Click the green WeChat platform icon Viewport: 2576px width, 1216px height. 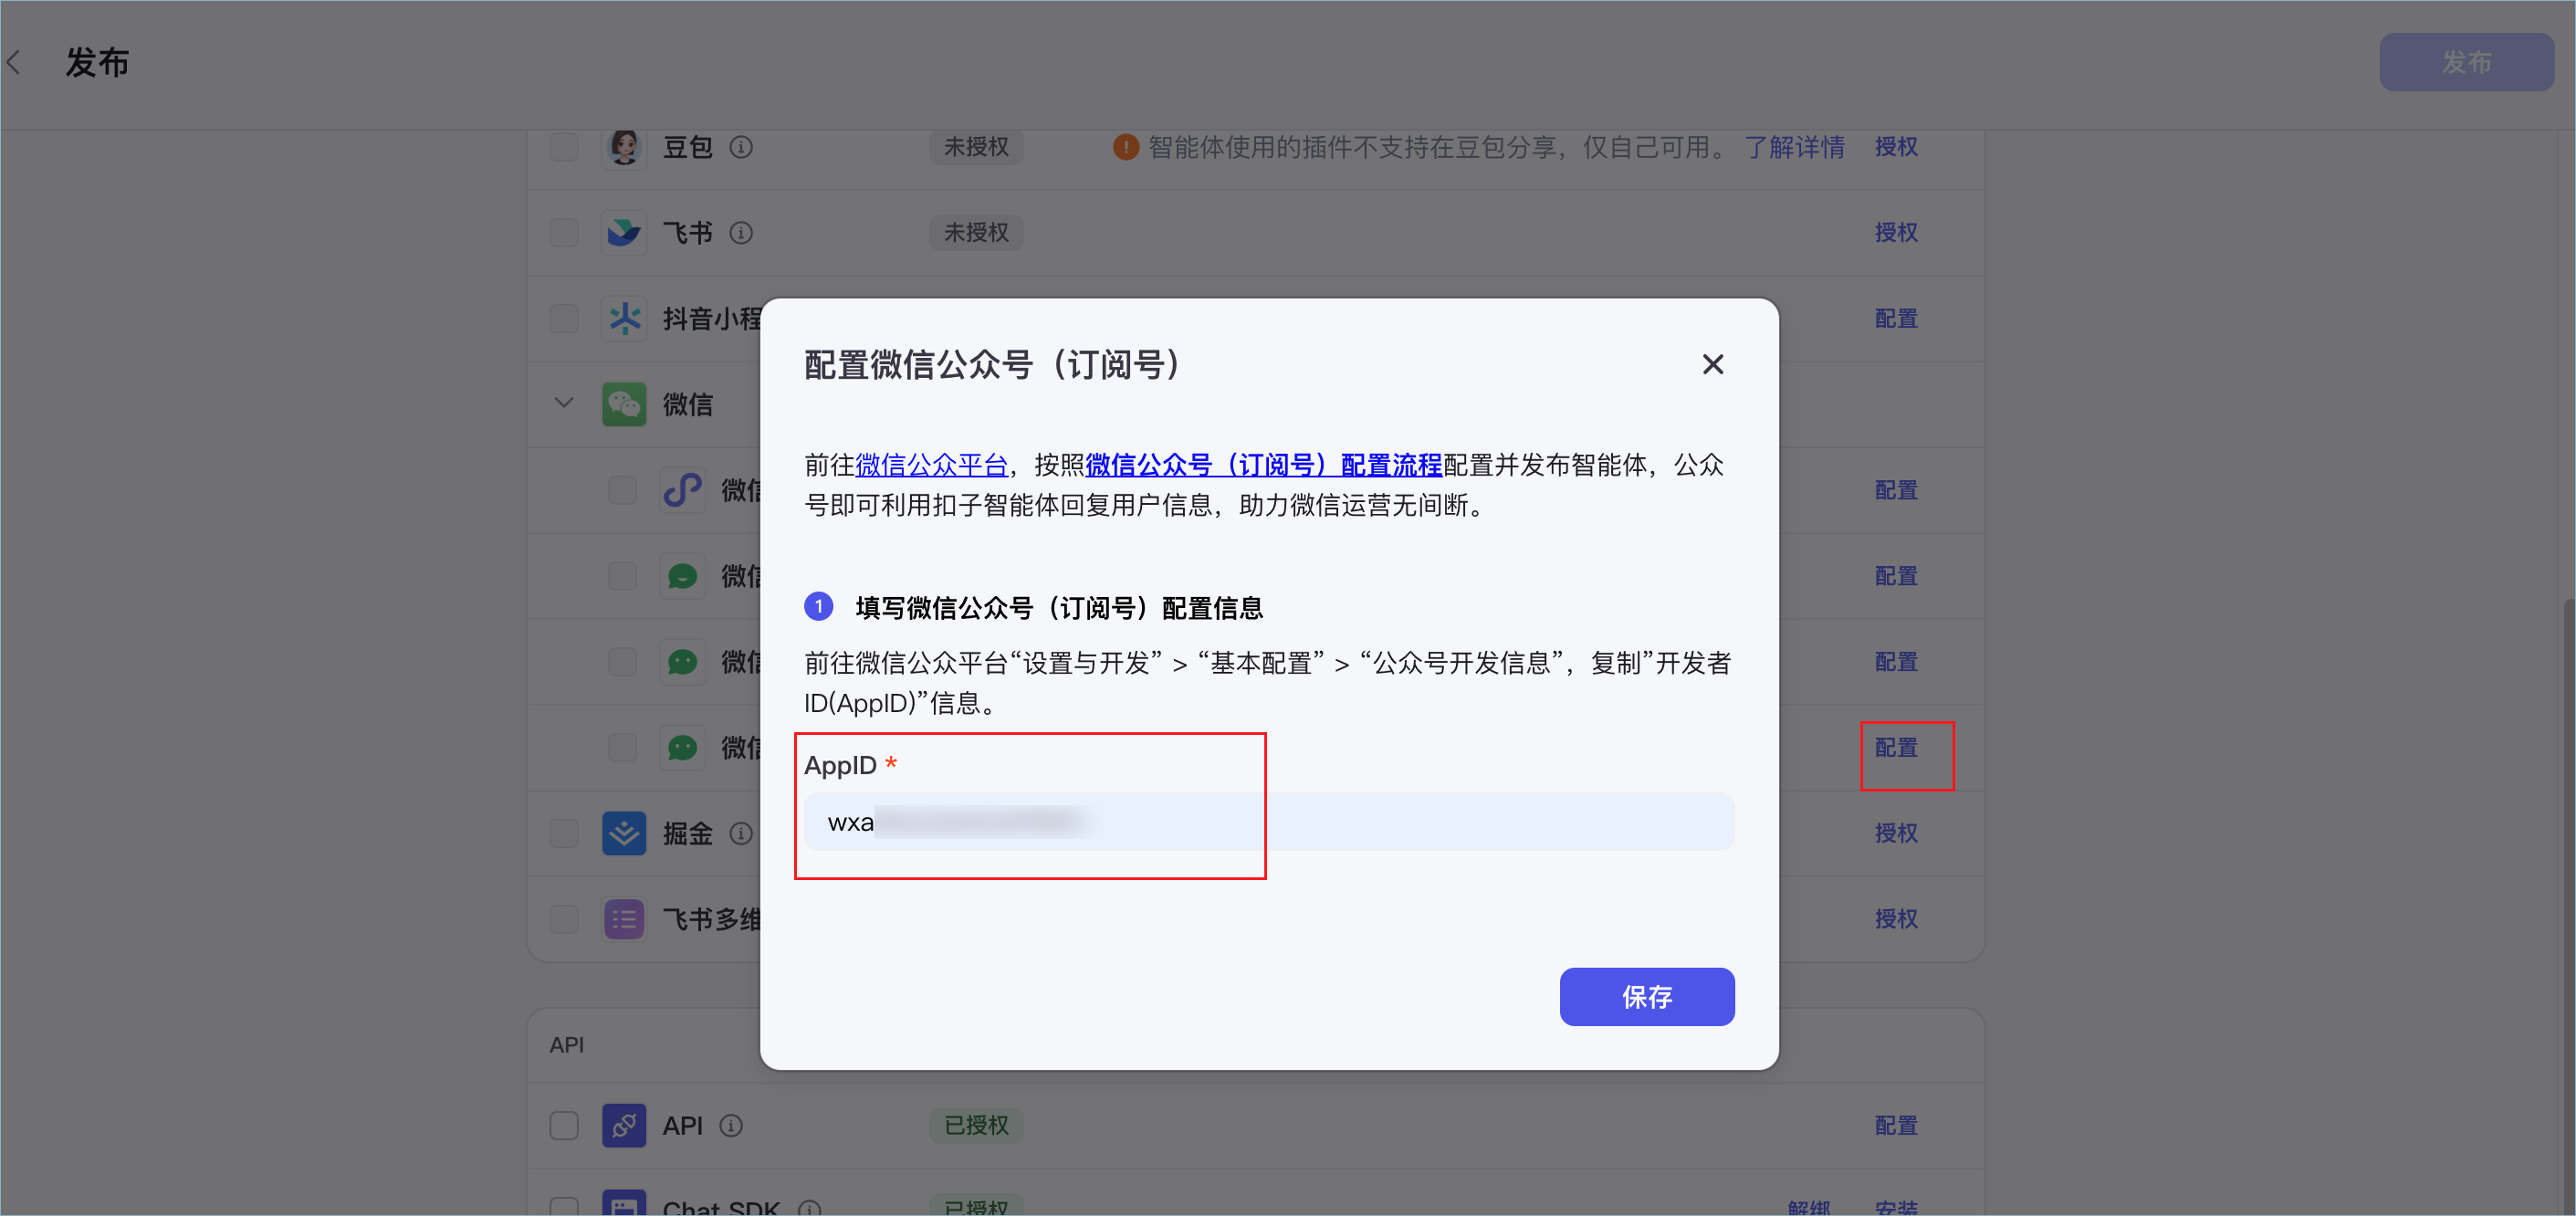(x=624, y=405)
